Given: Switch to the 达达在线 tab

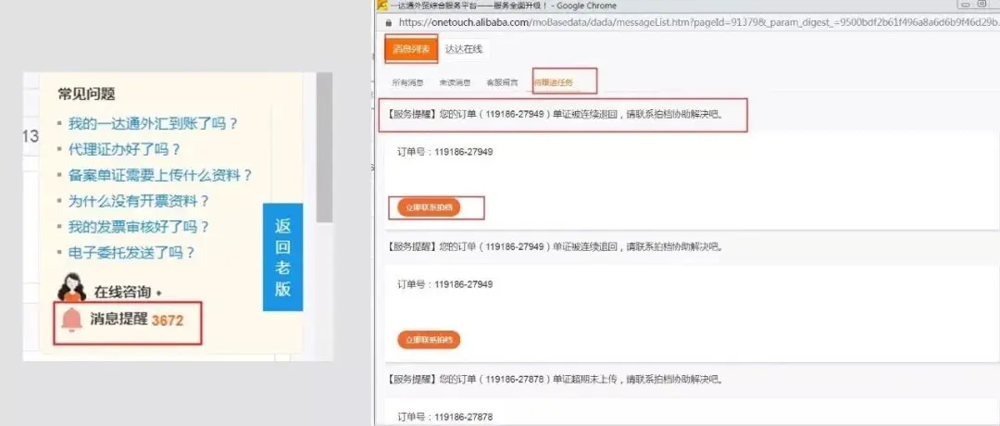Looking at the screenshot, I should point(463,49).
